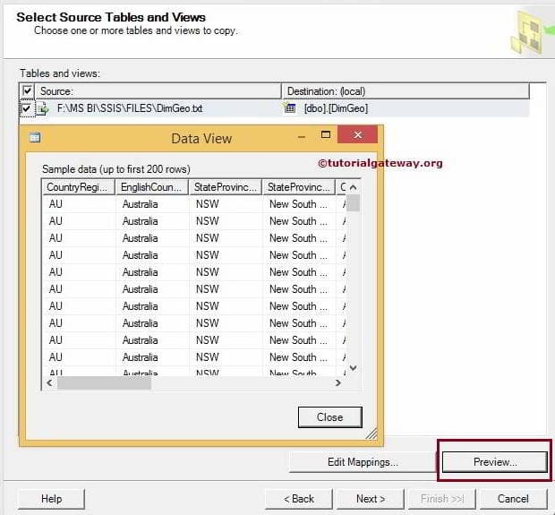
Task: Open Edit Mappings dialog
Action: (363, 462)
